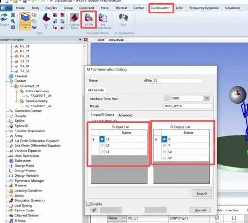Toggle the VX checkbox in S-Output List
This screenshot has height=223, width=248.
coord(164,152)
